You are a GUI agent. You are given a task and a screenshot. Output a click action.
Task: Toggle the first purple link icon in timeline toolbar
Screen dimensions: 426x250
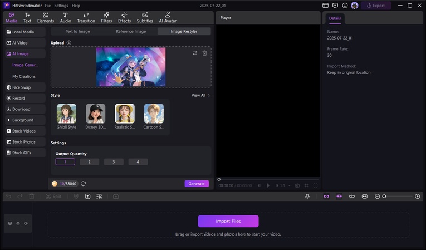[326, 197]
